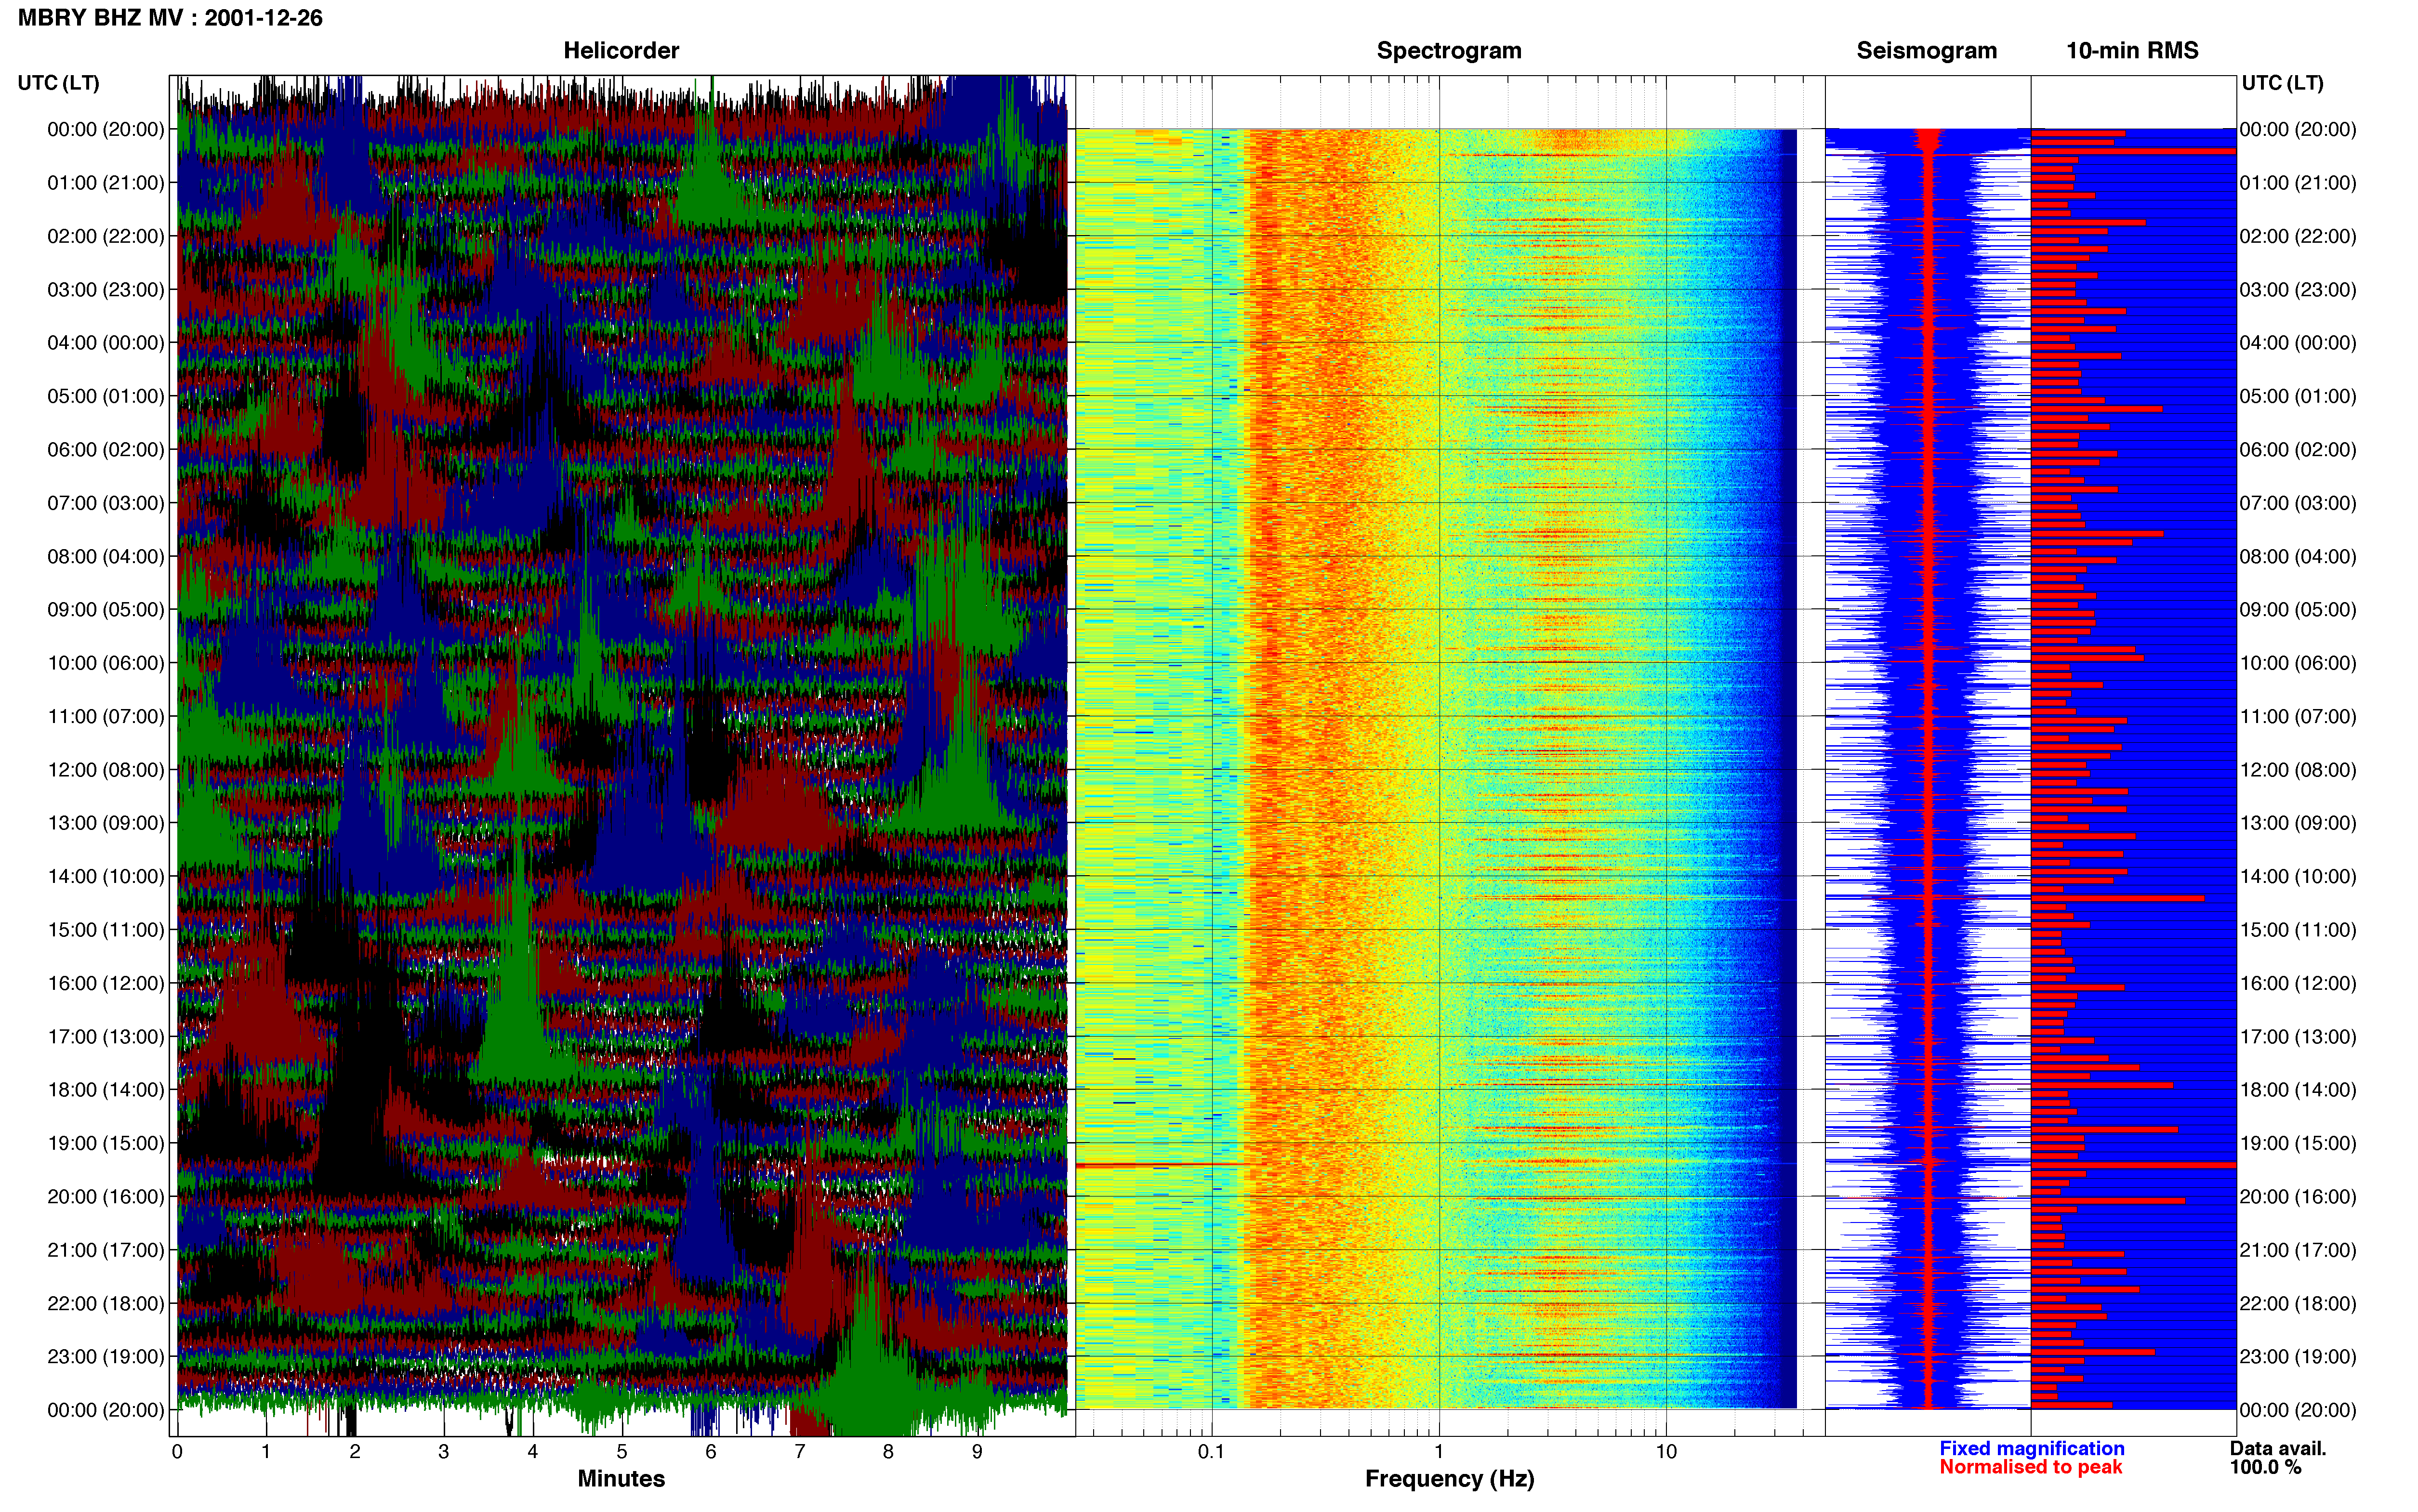This screenshot has width=2418, height=1512.
Task: Click the left '17:00 (13:00)' time label
Action: (x=105, y=1037)
